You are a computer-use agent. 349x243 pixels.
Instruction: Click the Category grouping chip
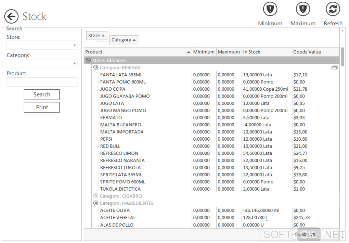[x=124, y=40]
